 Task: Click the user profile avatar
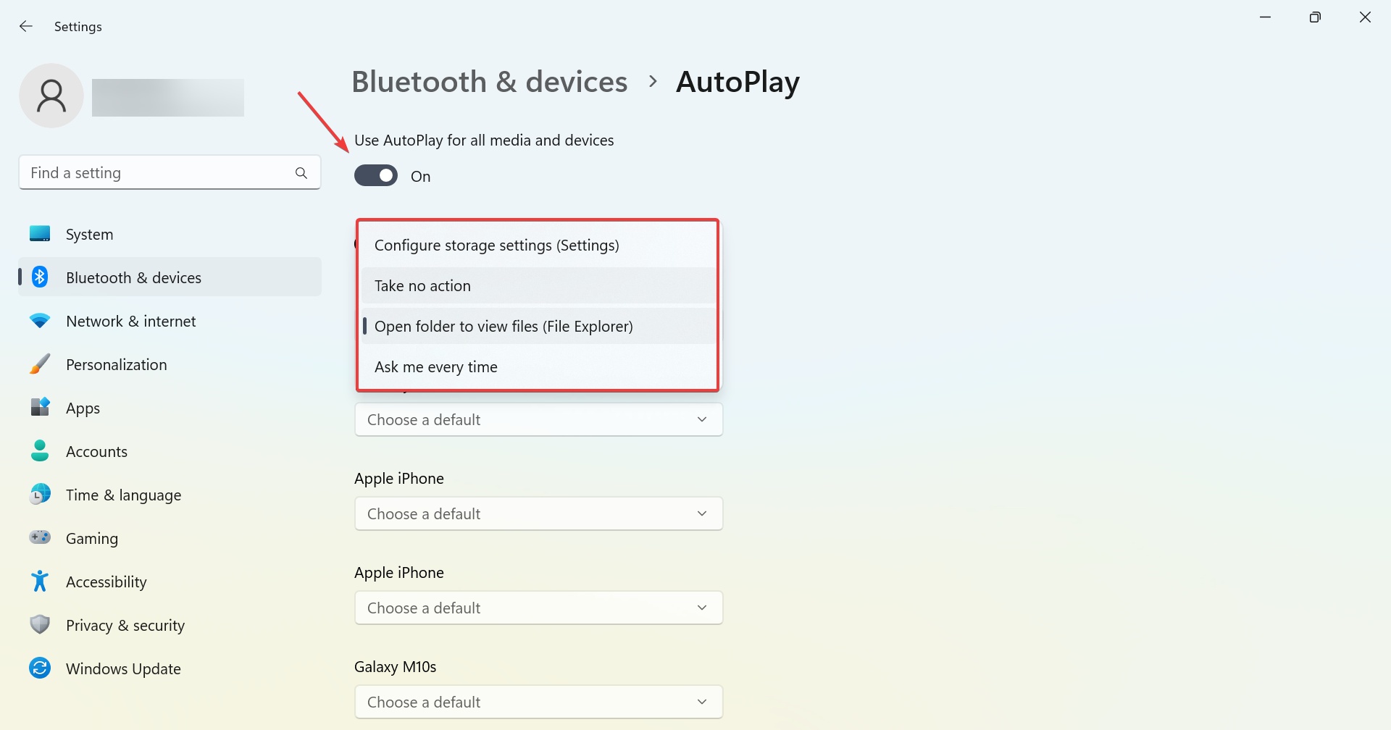(51, 96)
